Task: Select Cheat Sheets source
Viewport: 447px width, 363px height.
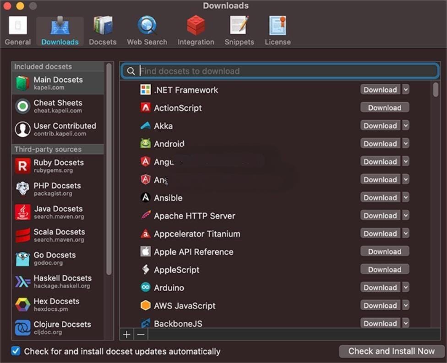Action: pyautogui.click(x=58, y=106)
